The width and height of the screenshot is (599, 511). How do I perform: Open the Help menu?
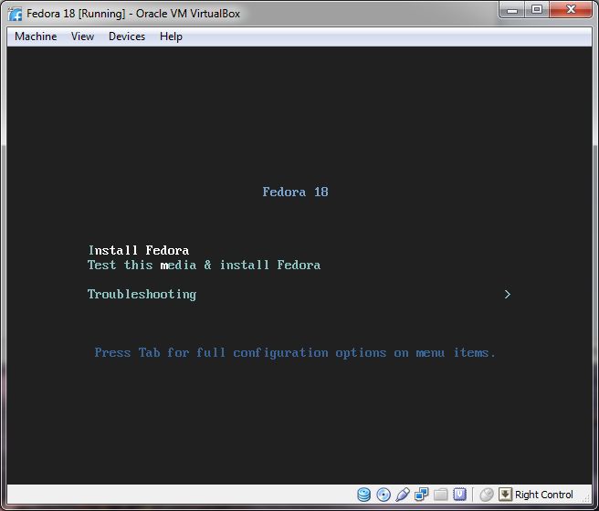point(171,36)
